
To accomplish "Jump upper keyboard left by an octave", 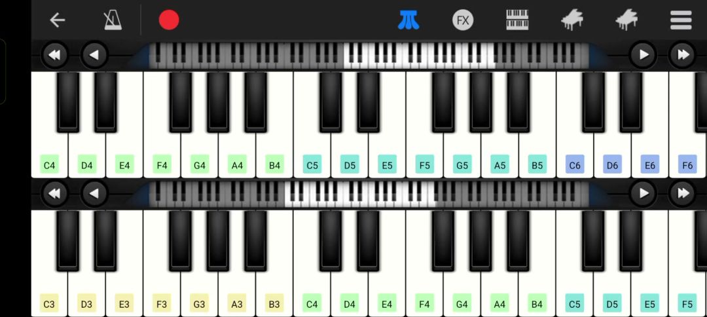I will click(x=54, y=55).
